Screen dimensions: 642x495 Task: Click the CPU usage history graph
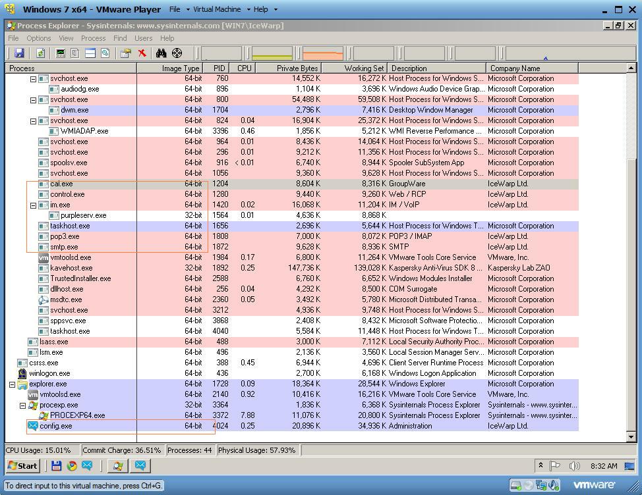tap(221, 53)
